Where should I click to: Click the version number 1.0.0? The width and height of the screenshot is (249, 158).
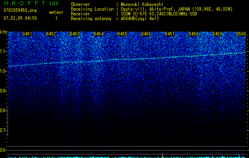pyautogui.click(x=54, y=4)
